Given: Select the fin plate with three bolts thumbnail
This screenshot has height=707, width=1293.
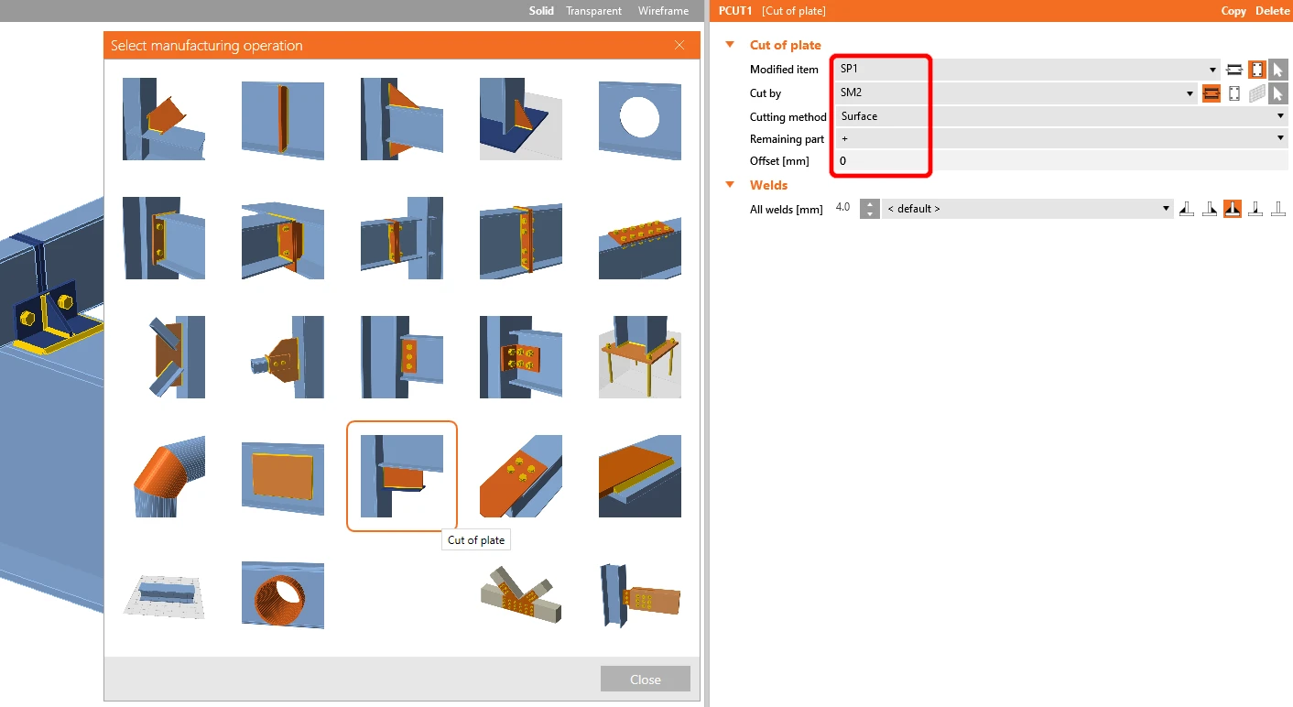Looking at the screenshot, I should [x=402, y=357].
